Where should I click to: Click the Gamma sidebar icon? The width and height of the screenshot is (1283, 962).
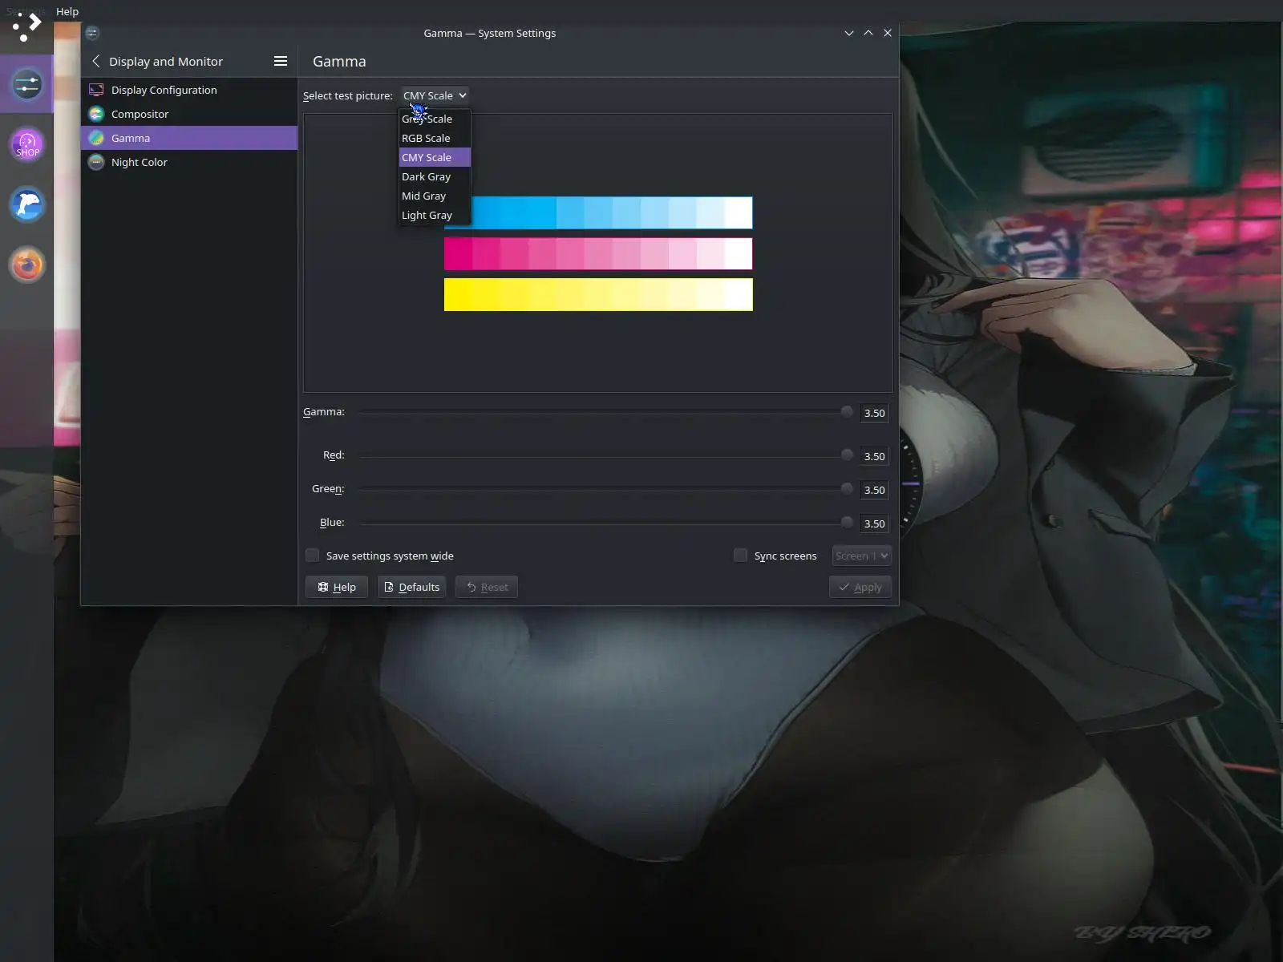[96, 138]
